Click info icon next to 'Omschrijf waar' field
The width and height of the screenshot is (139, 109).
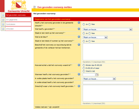pos(79,86)
